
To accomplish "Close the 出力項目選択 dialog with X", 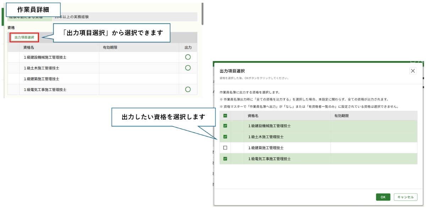I will (413, 71).
